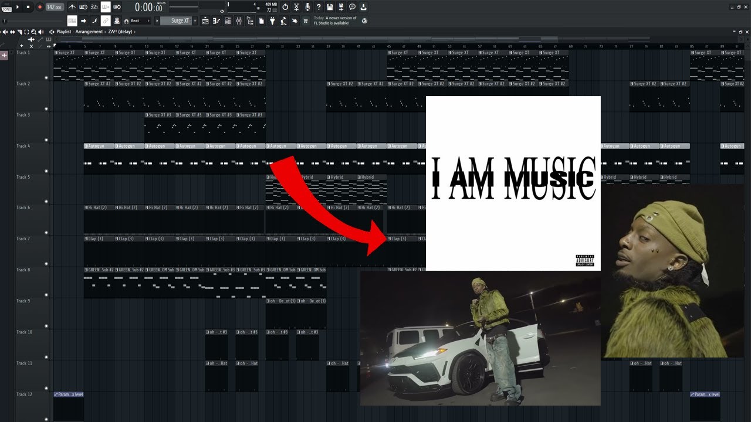Open the ZA!! (delay) breadcrumb selector

point(121,32)
